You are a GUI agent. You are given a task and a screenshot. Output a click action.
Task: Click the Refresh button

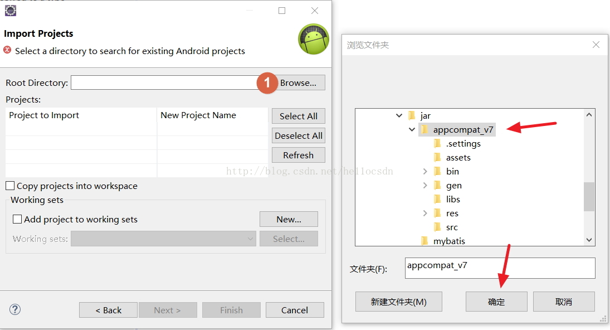tap(299, 155)
